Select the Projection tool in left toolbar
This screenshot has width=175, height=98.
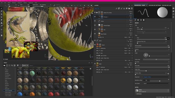[2, 14]
